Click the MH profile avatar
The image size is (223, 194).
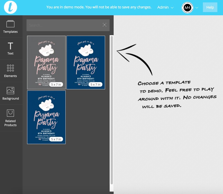click(187, 8)
